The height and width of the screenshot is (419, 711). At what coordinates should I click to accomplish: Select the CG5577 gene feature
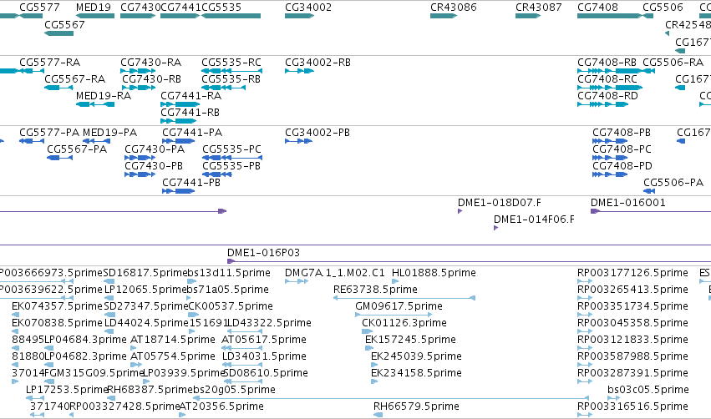point(31,16)
